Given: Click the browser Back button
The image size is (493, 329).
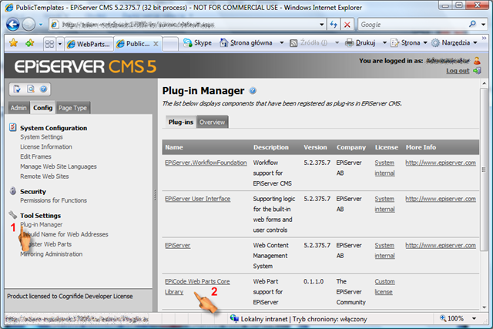Looking at the screenshot, I should (15, 24).
